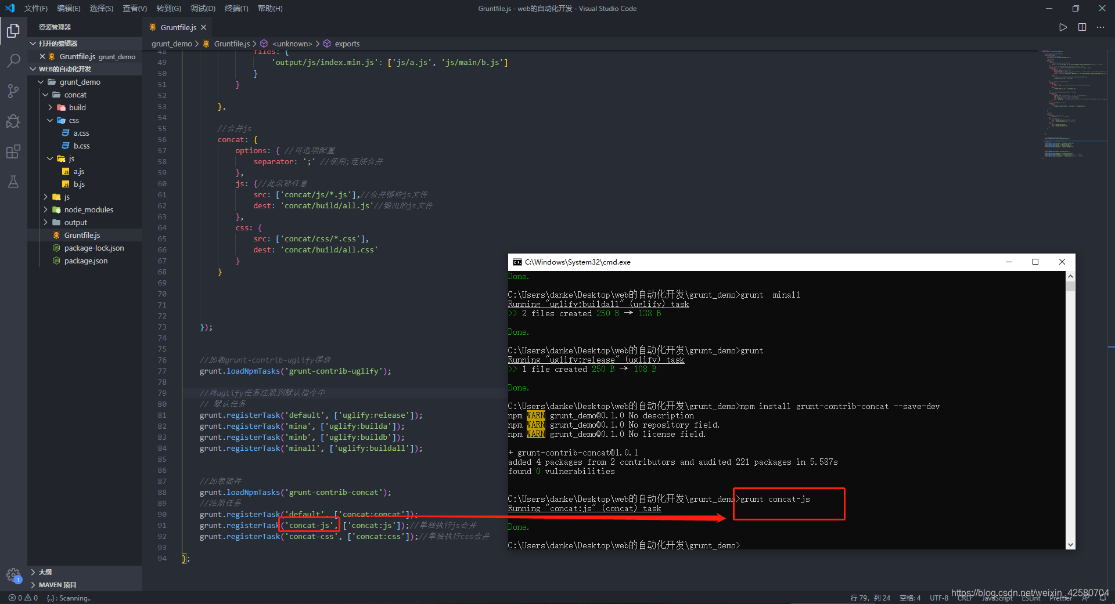Viewport: 1115px width, 604px height.
Task: Open the 帮助(H) menu
Action: pos(270,8)
